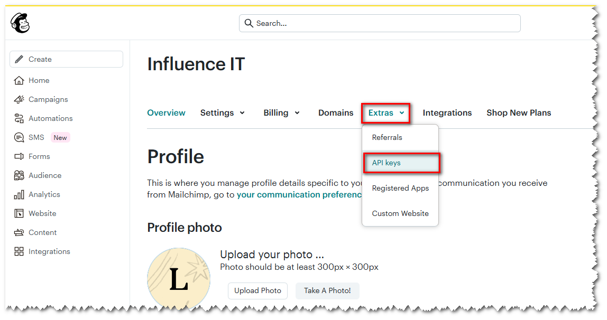Click the photo size requirement text
The image size is (607, 320).
pos(299,267)
